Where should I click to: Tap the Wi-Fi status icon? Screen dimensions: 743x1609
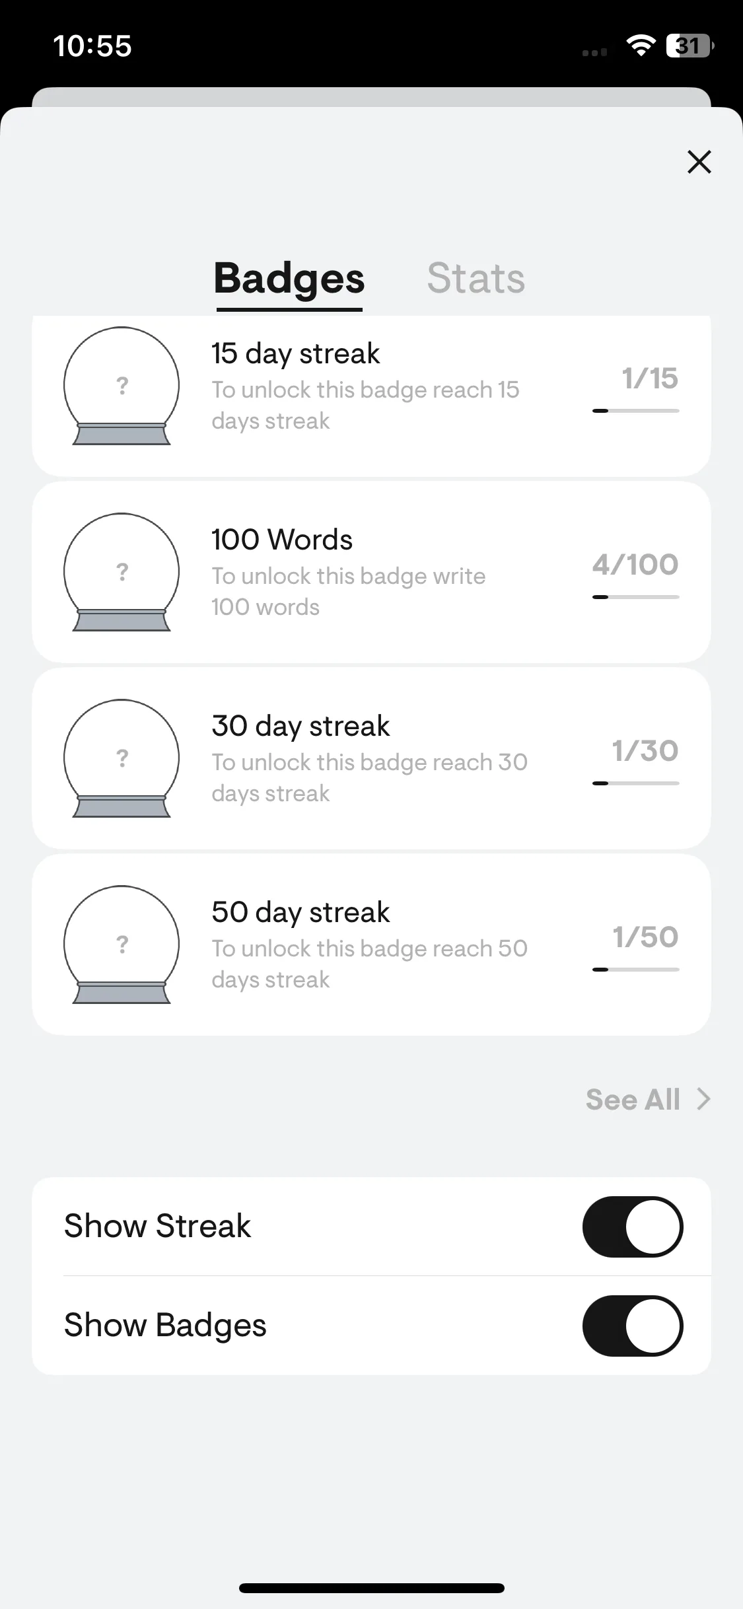(640, 46)
